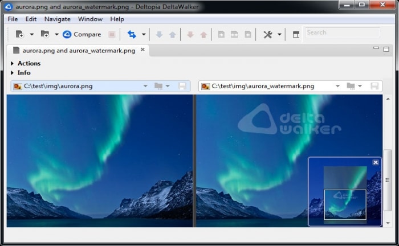Image resolution: width=399 pixels, height=246 pixels.
Task: Click the Compare button
Action: (x=82, y=34)
